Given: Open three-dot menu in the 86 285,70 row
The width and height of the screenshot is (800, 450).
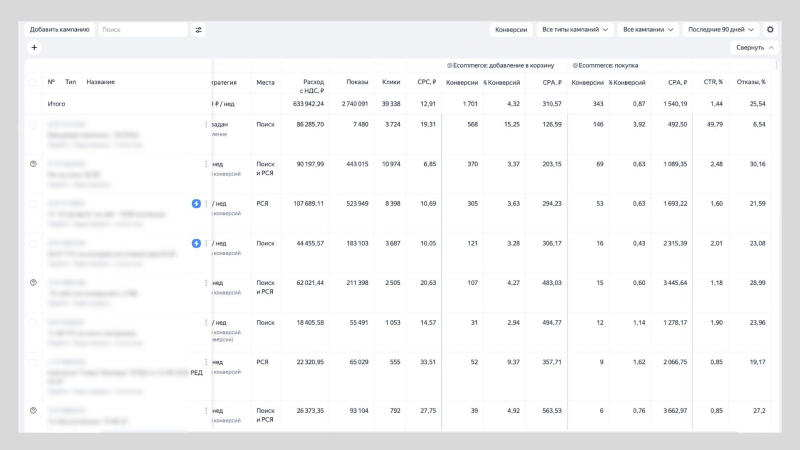Looking at the screenshot, I should point(206,124).
